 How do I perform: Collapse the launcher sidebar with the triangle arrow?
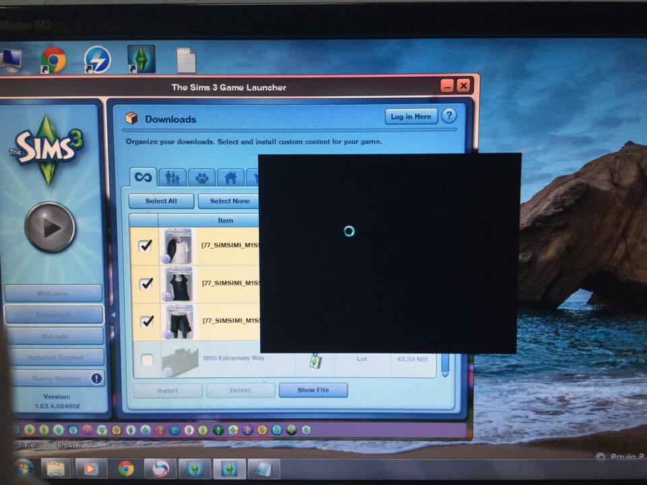(x=113, y=315)
